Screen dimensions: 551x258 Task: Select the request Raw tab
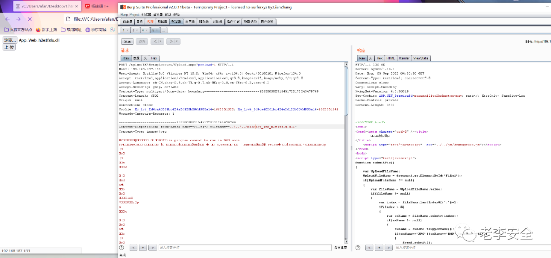point(126,58)
